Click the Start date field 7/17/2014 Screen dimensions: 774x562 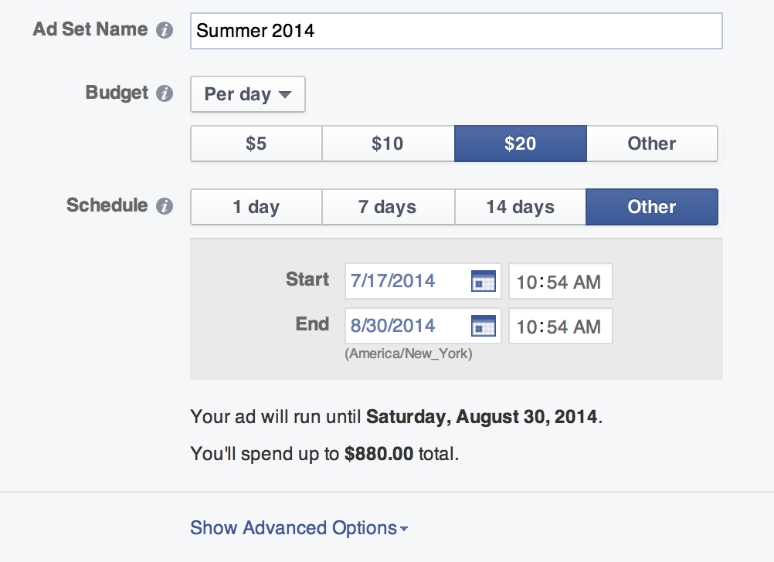[x=423, y=281]
